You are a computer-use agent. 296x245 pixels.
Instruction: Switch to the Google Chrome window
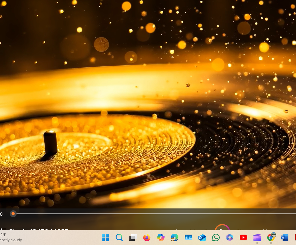[271, 237]
